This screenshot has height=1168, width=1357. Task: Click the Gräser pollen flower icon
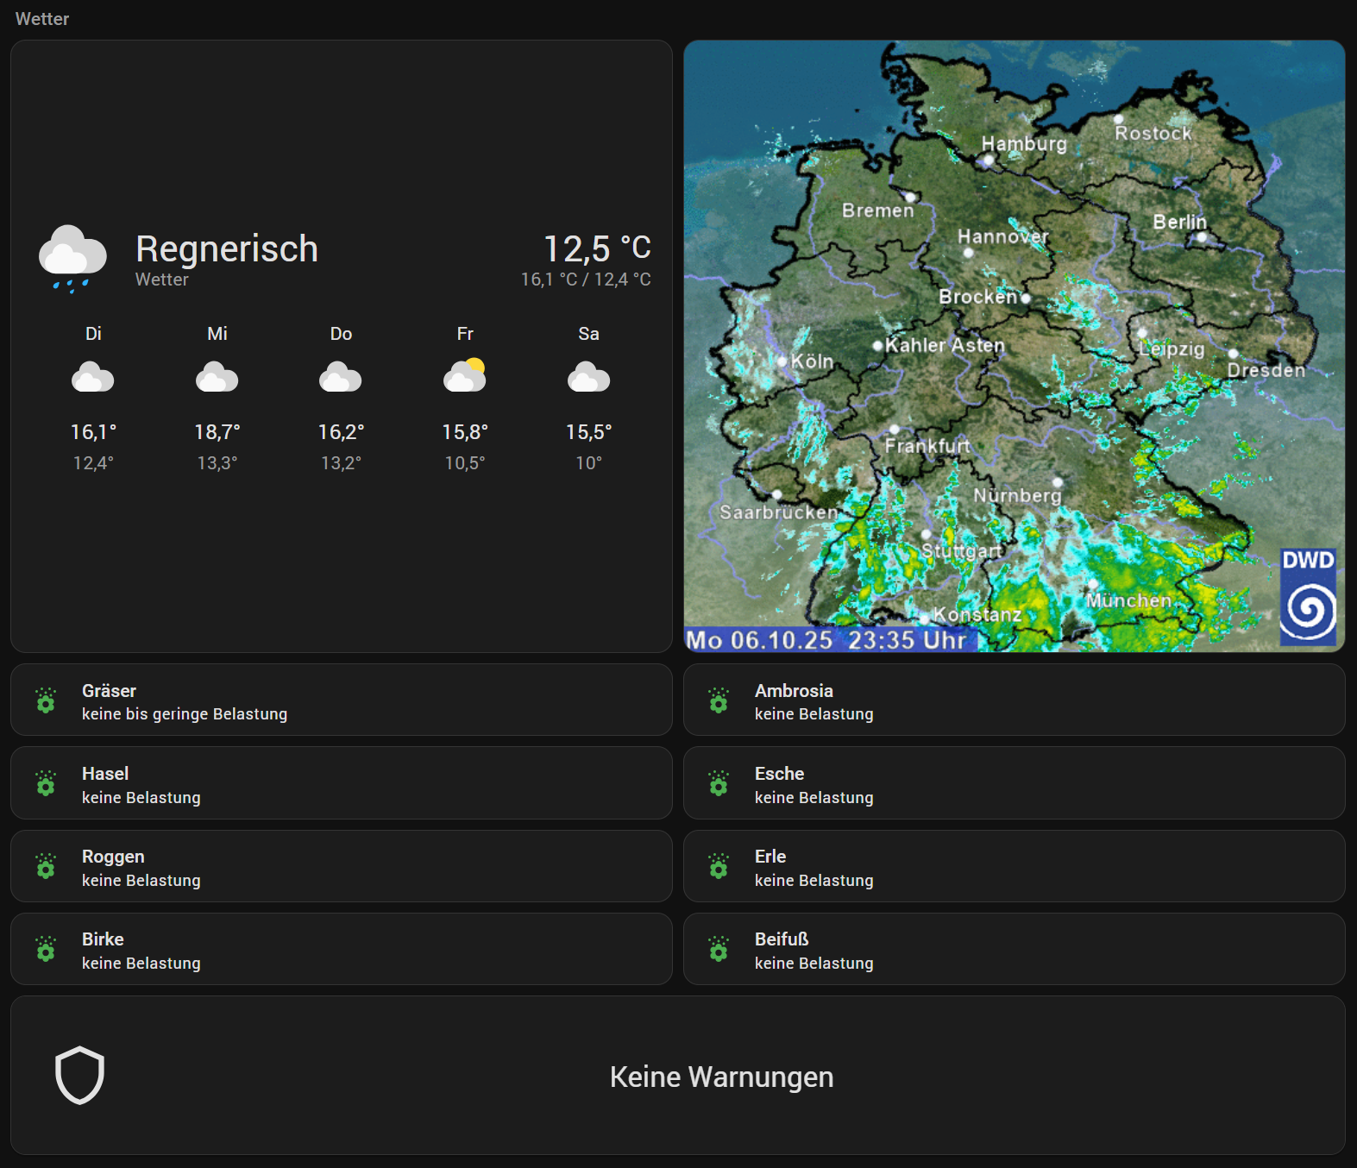46,700
